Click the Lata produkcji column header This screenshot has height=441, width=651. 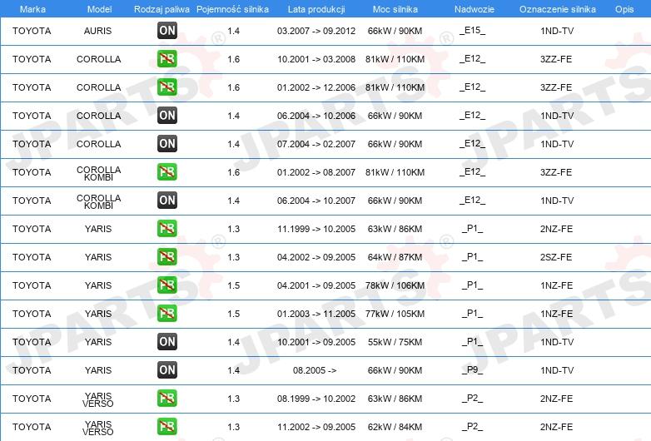pyautogui.click(x=316, y=9)
